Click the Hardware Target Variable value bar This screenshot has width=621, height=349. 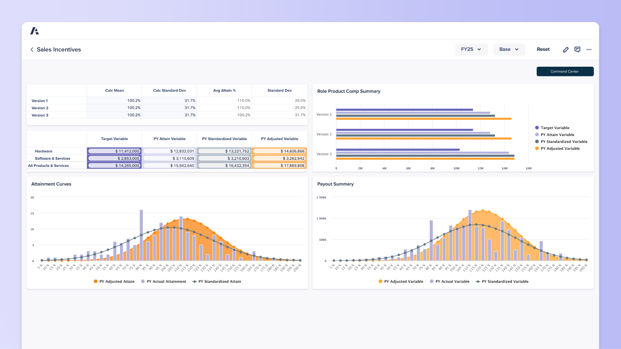[x=114, y=151]
